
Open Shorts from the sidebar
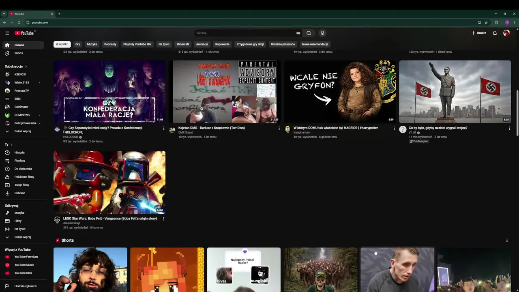click(22, 53)
